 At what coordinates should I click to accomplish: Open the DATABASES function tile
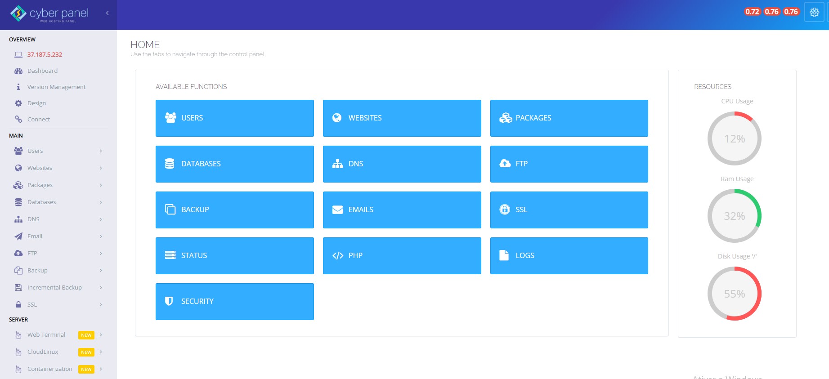point(235,164)
